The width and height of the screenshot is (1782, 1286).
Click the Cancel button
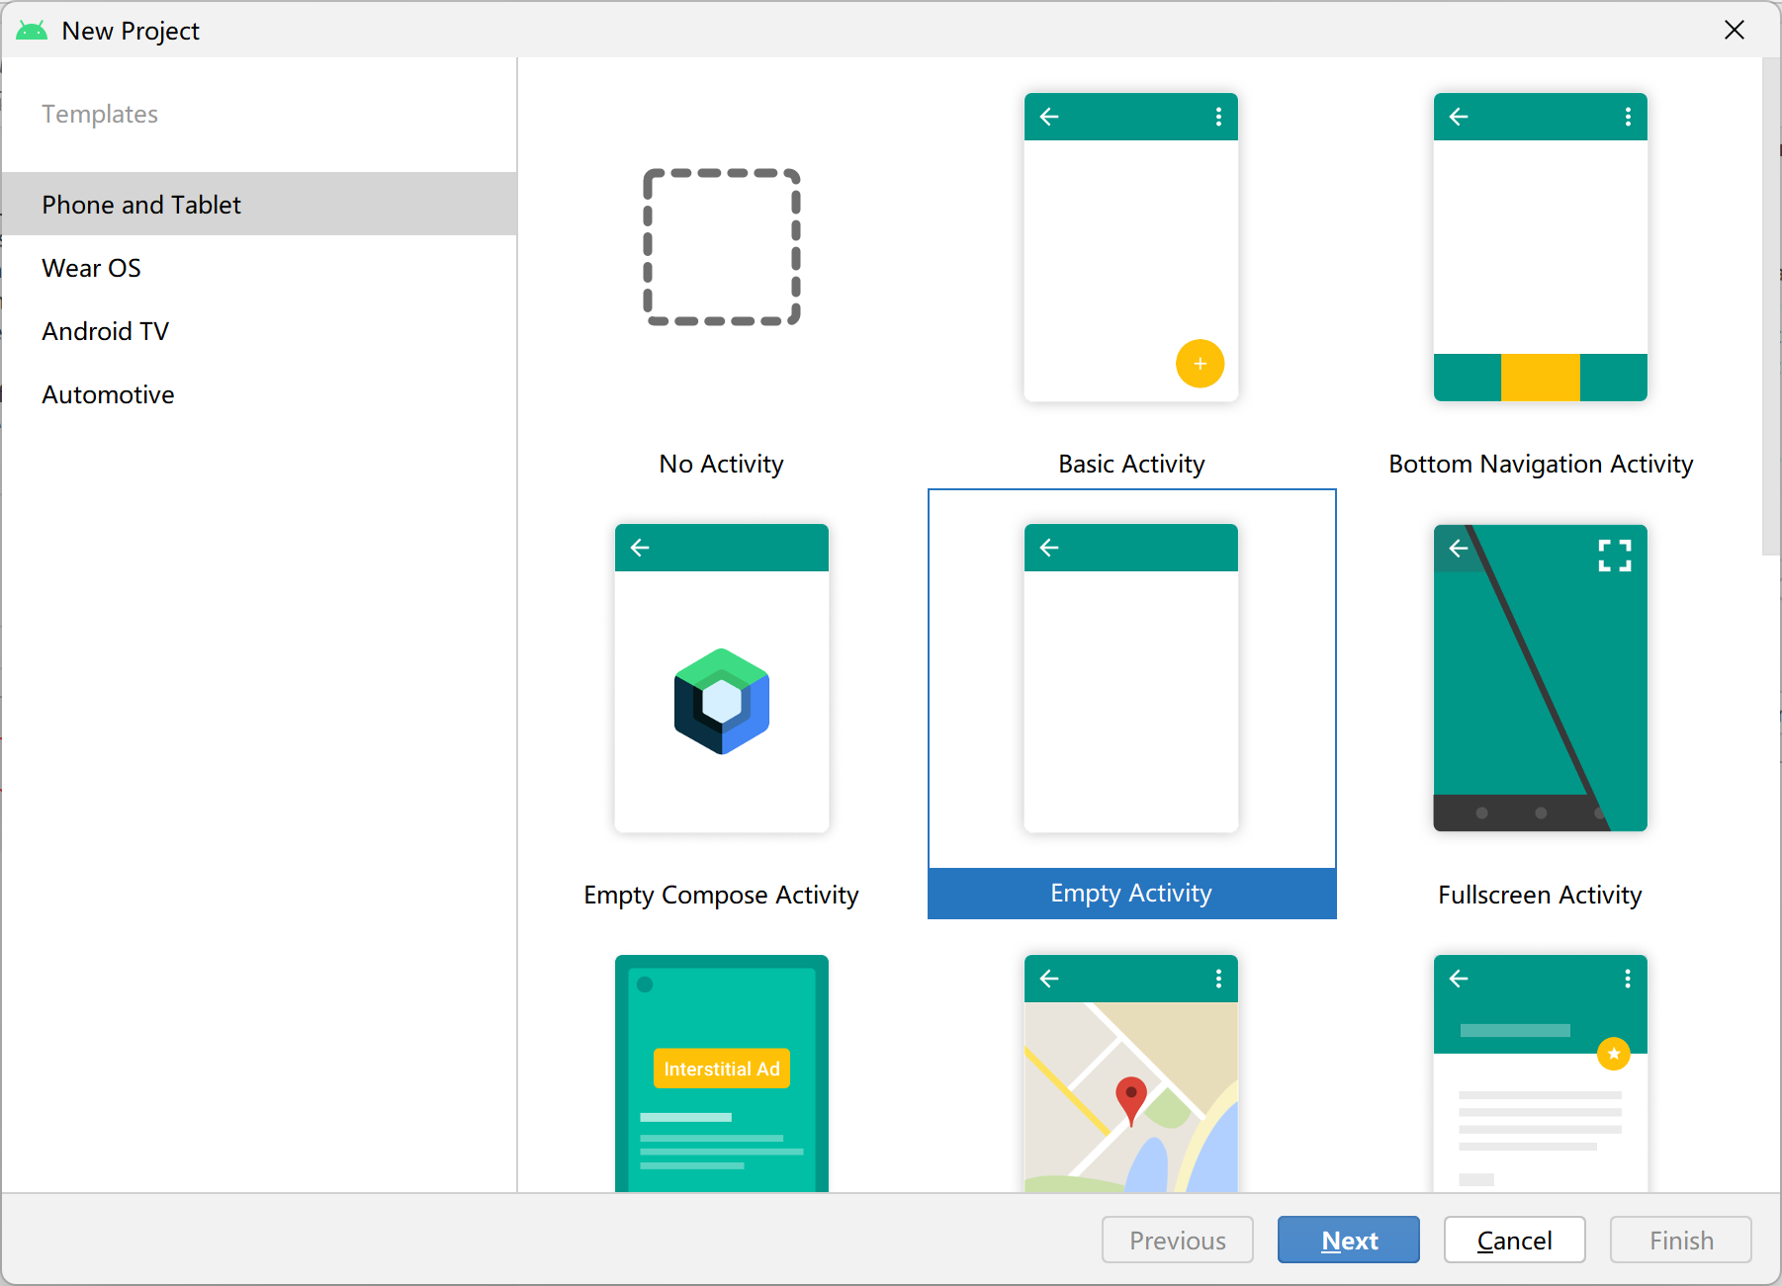tap(1514, 1240)
